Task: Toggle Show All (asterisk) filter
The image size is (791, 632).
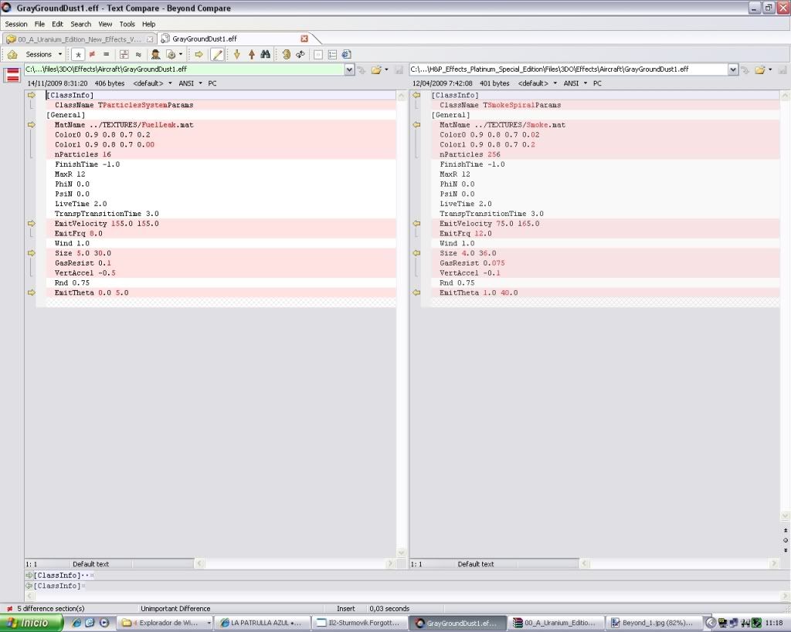Action: pos(78,55)
